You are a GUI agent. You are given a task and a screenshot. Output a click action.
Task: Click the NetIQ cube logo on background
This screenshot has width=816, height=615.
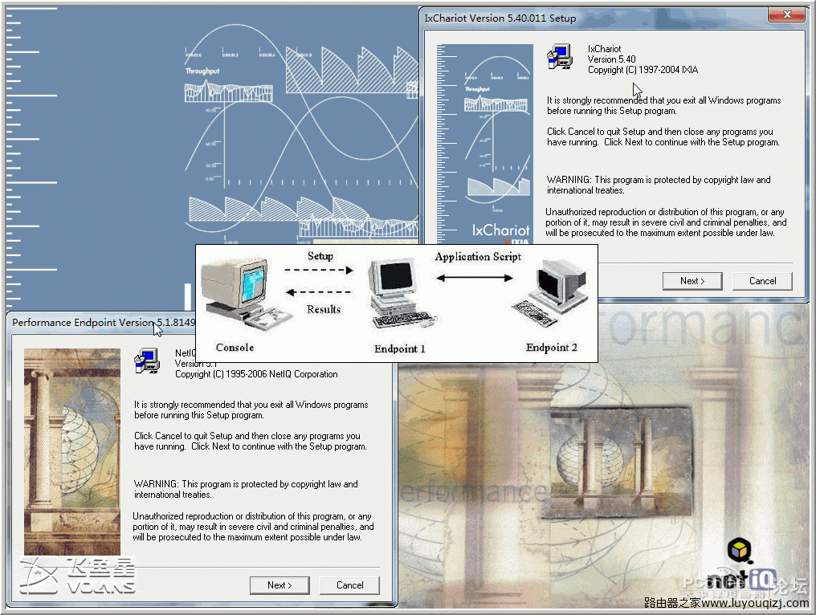740,551
